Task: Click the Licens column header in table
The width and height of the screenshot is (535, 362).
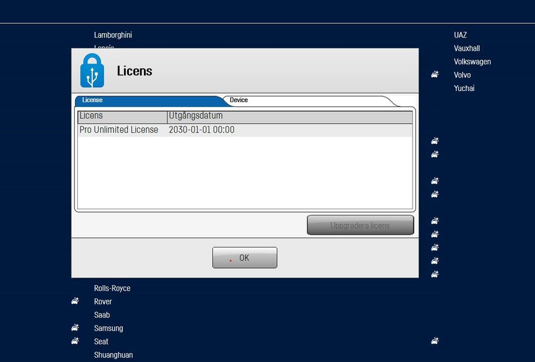Action: tap(122, 116)
